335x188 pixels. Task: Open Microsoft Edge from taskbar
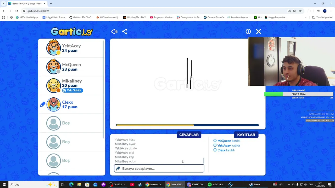[x=71, y=185]
